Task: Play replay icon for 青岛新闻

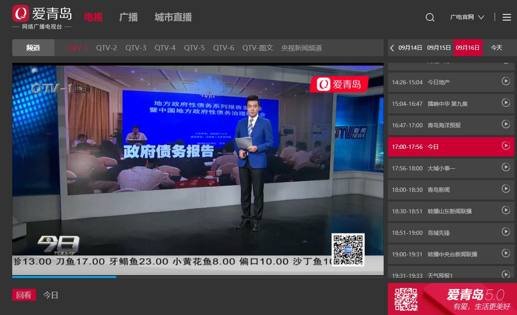Action: click(506, 188)
